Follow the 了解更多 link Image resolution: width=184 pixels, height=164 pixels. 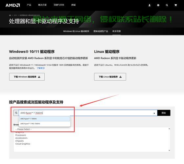[x=41, y=68]
